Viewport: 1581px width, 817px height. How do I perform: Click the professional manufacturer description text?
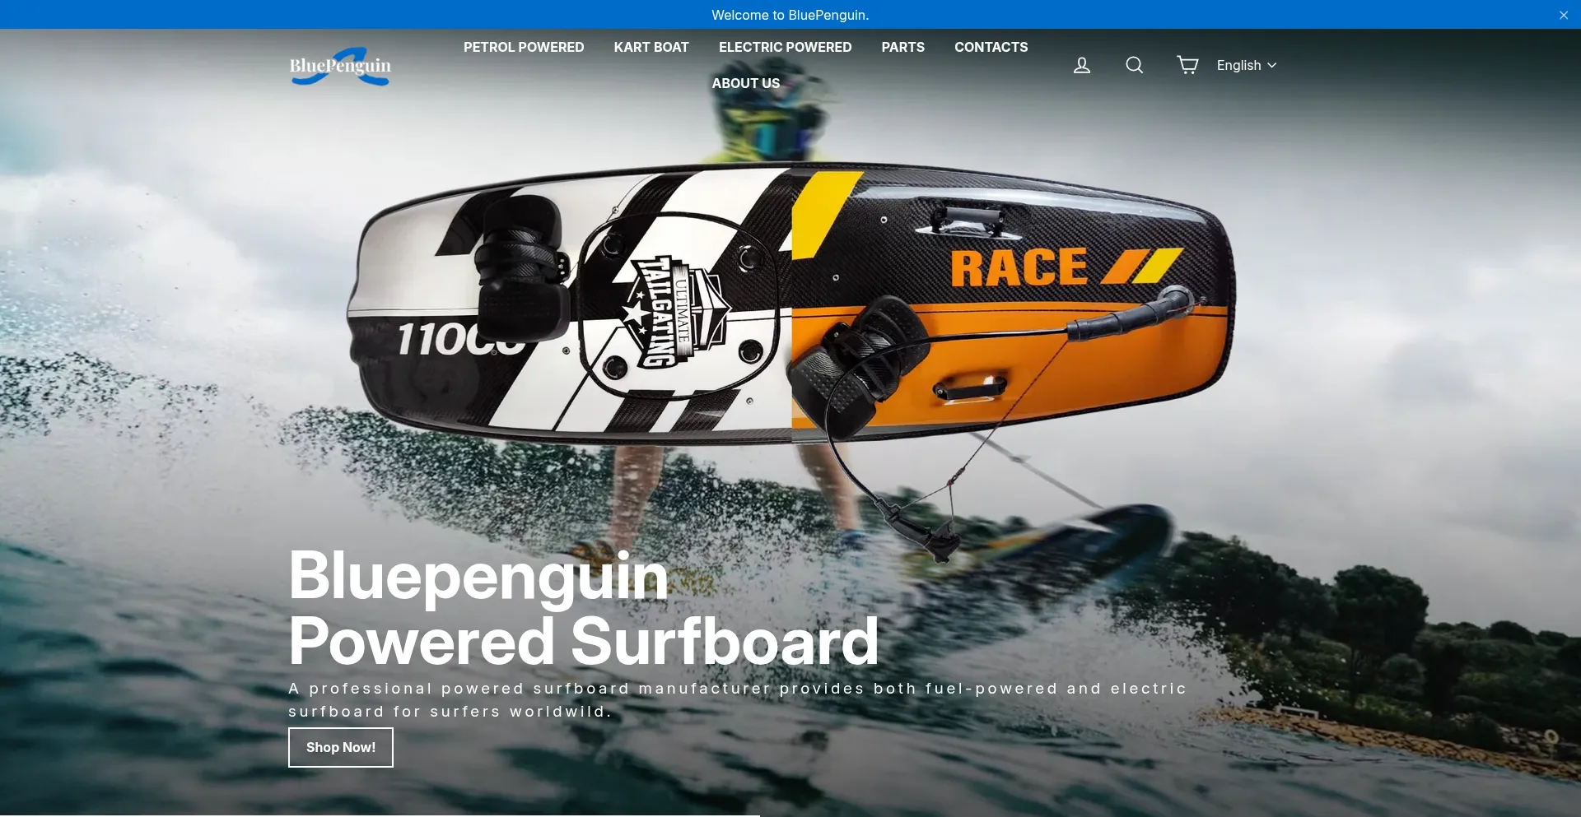point(736,699)
